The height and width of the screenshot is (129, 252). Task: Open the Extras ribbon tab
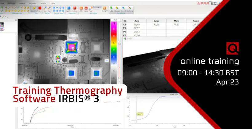coord(53,3)
